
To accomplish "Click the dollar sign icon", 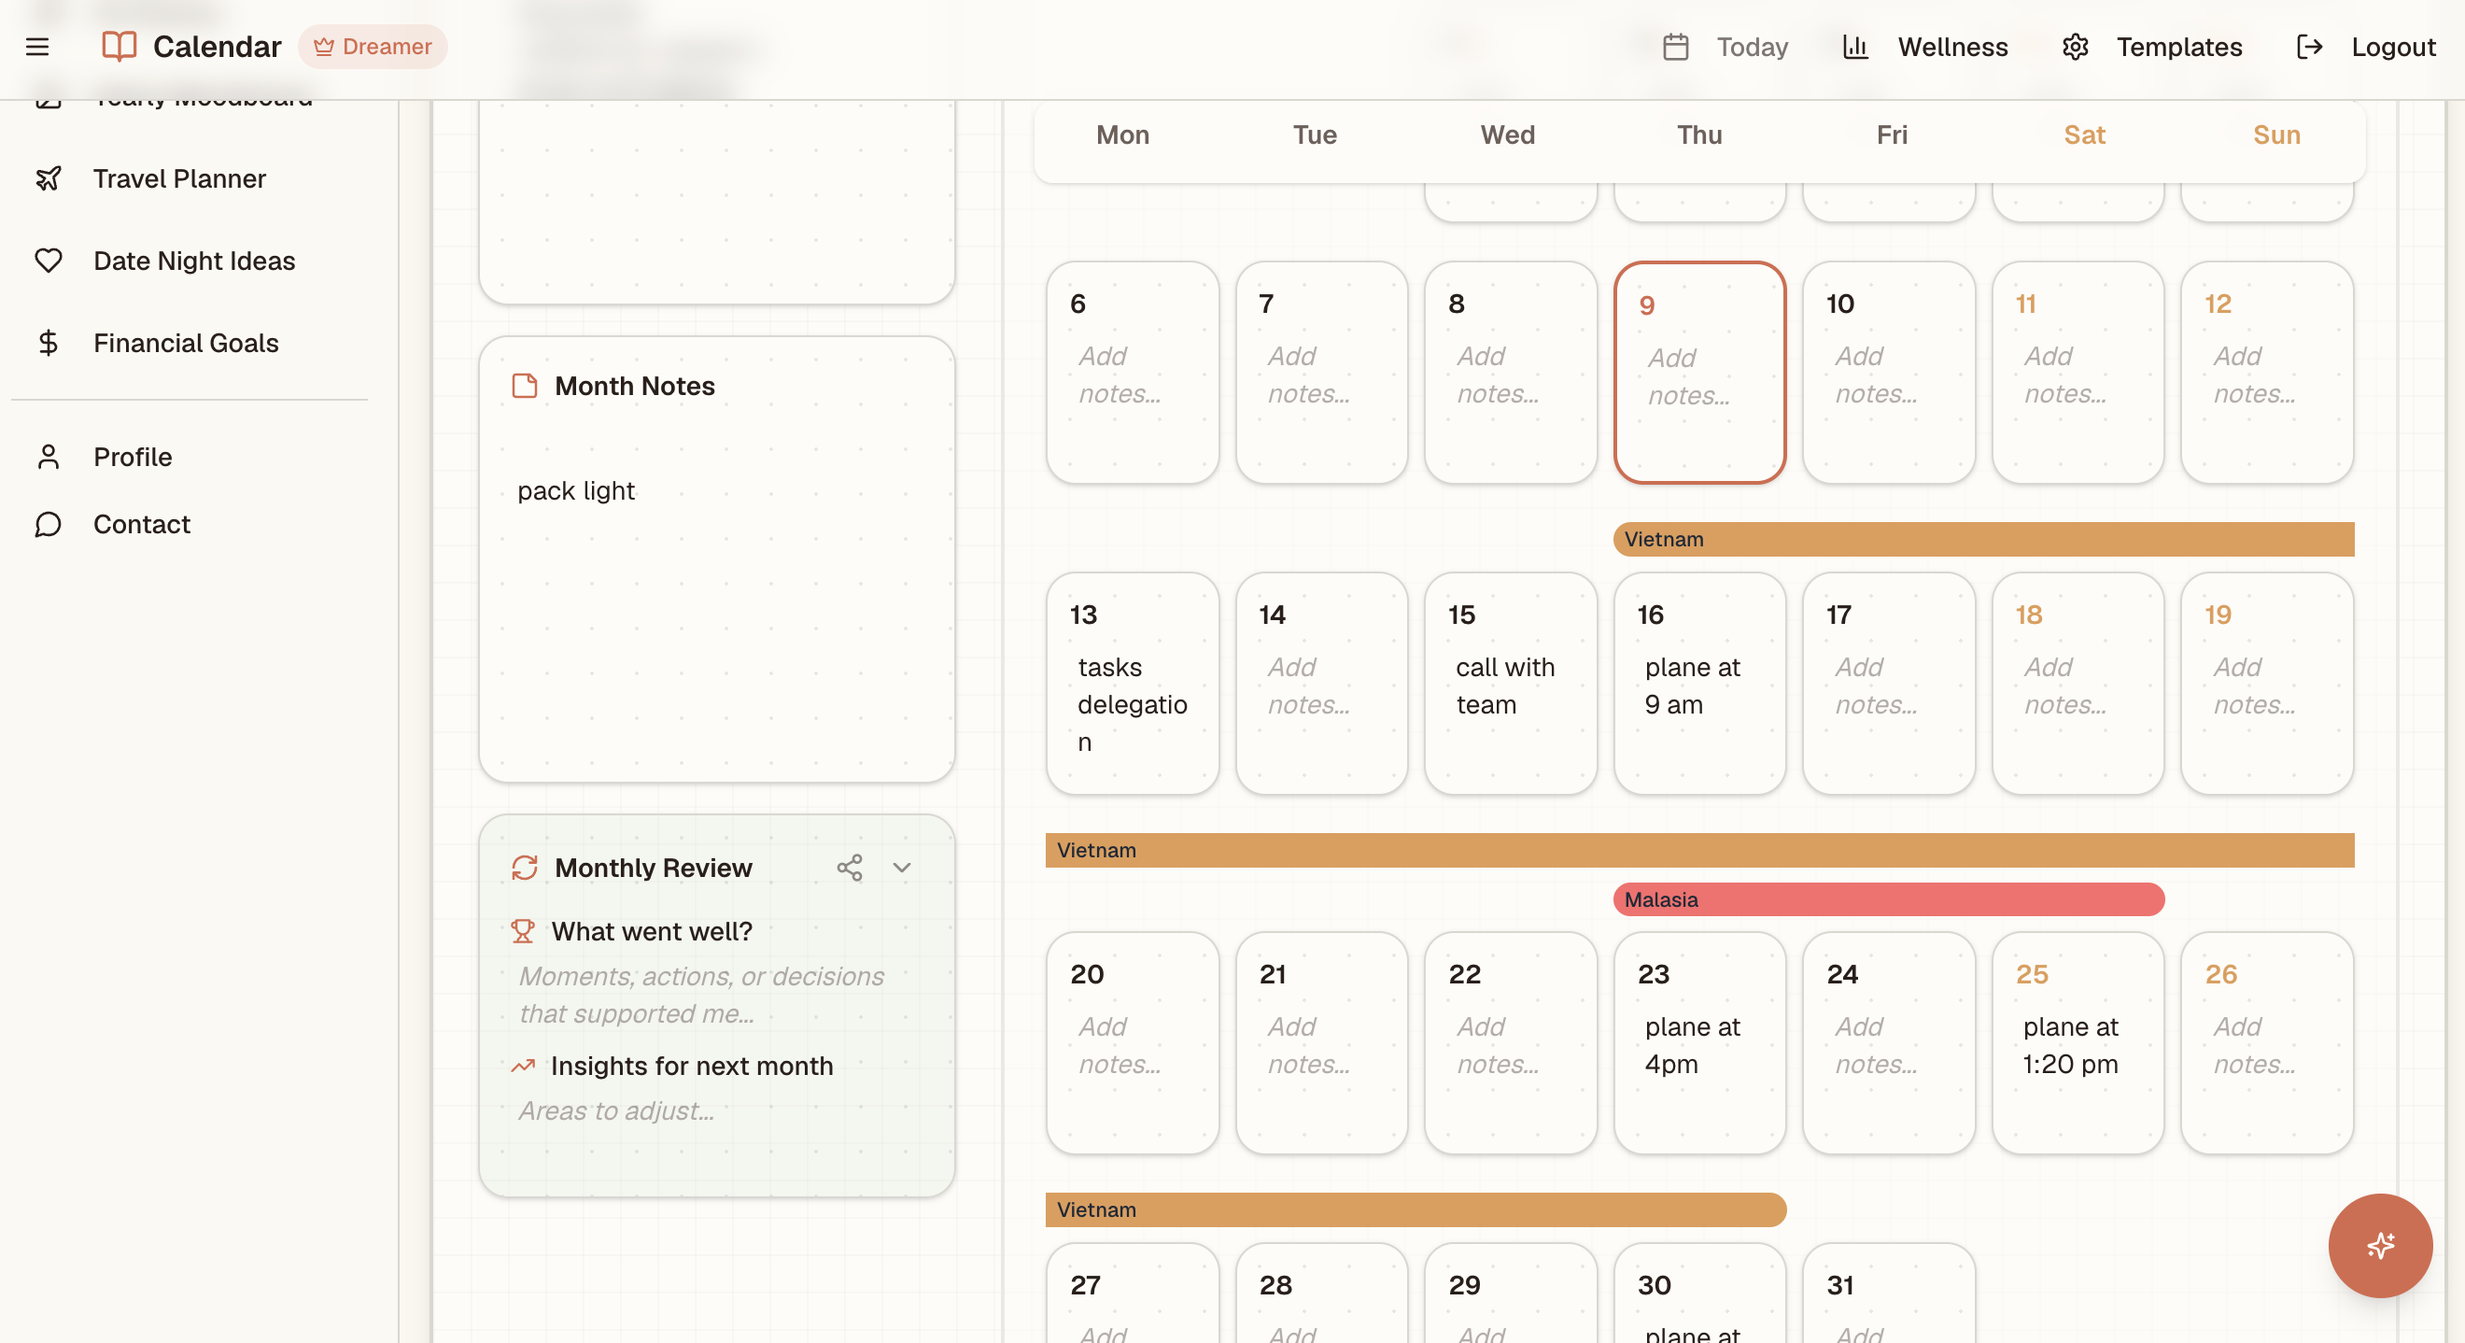I will [48, 343].
